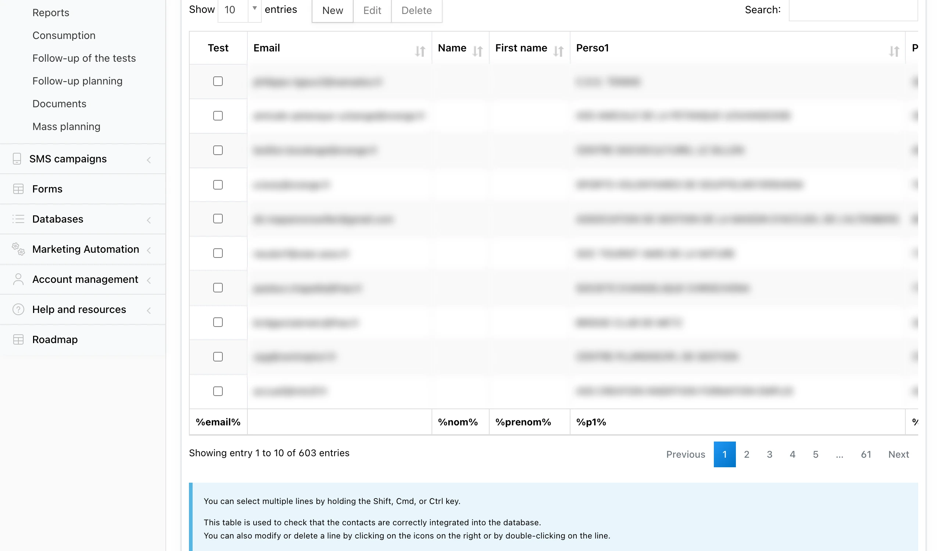Select the Forms icon in sidebar

[18, 189]
